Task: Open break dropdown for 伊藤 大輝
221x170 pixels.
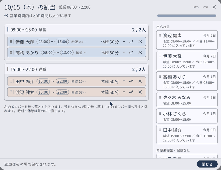Action: pyautogui.click(x=124, y=42)
